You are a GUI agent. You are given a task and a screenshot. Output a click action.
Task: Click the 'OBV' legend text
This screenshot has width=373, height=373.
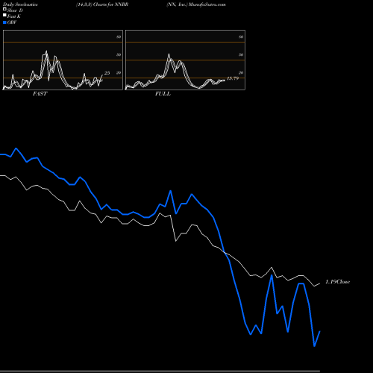pyautogui.click(x=12, y=22)
